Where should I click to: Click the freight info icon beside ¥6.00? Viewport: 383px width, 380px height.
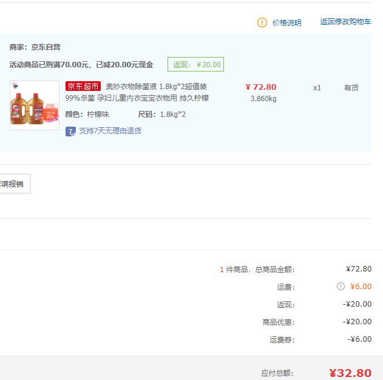coord(341,286)
